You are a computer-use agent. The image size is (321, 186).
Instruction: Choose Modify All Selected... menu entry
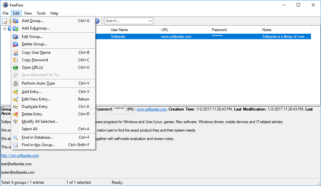(x=53, y=122)
